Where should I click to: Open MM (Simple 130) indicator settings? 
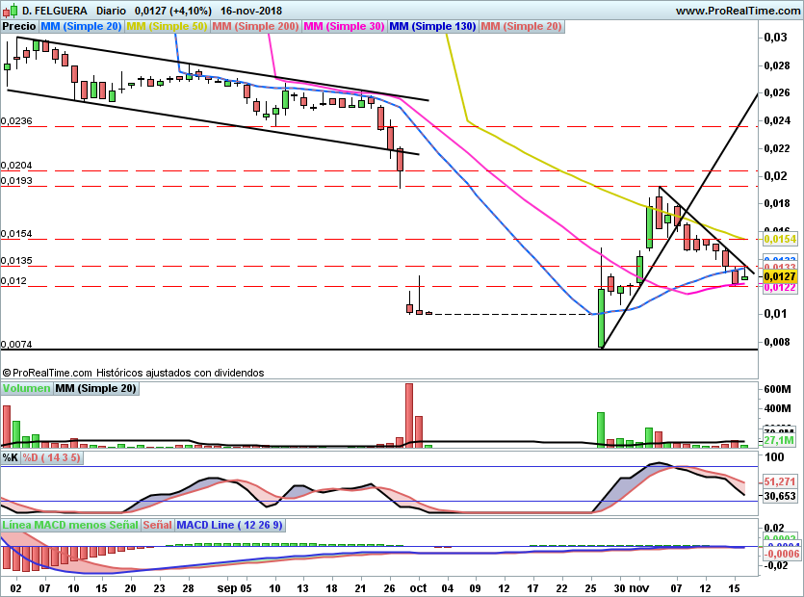coord(432,27)
